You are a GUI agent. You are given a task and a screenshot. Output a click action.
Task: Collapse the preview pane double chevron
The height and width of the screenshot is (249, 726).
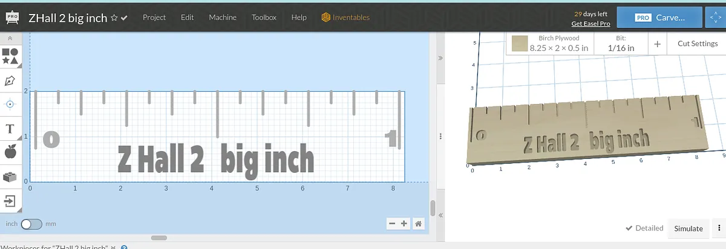tap(440, 58)
